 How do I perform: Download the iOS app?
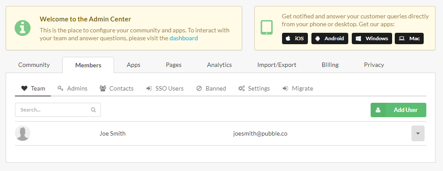(x=295, y=38)
